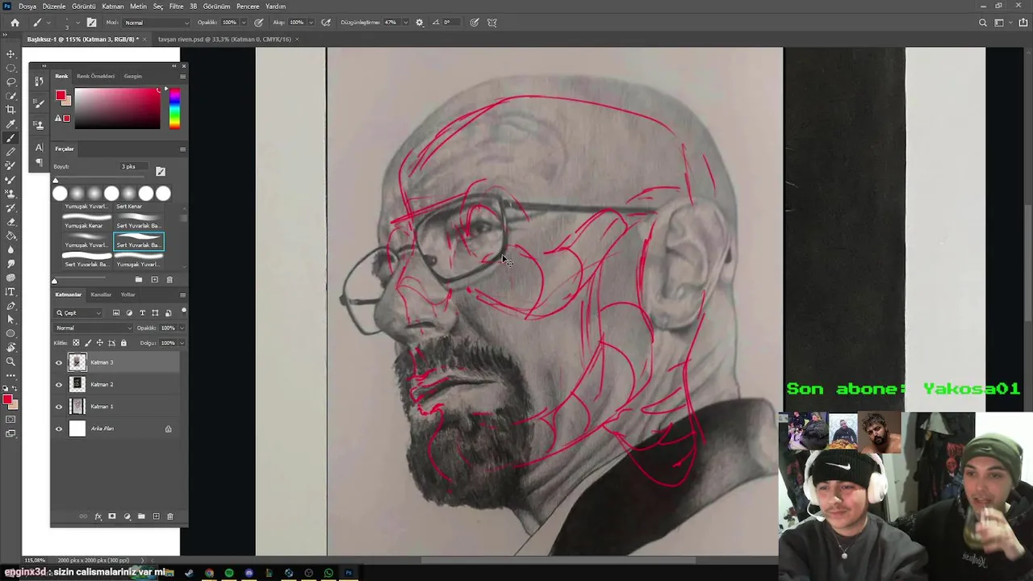Open layer blend mode Normal dropdown
This screenshot has width=1033, height=581.
pyautogui.click(x=93, y=328)
